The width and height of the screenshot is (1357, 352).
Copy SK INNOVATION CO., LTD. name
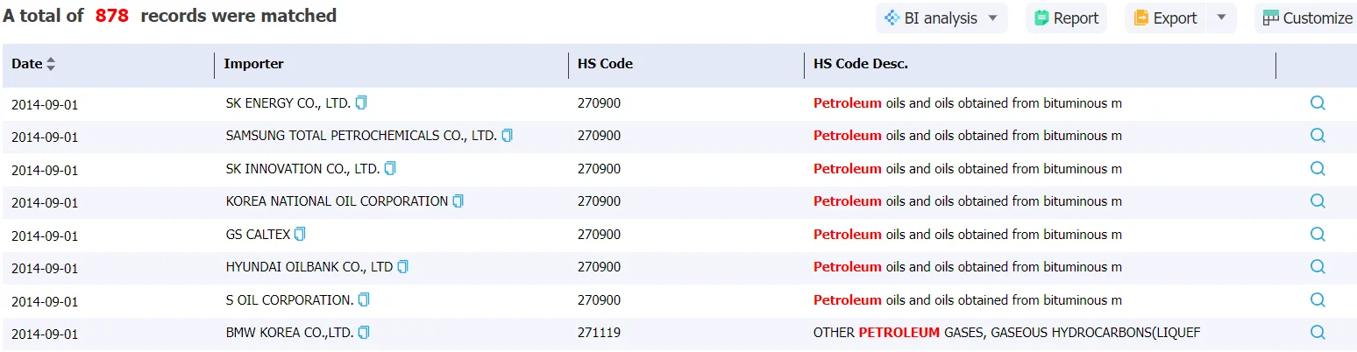click(390, 168)
